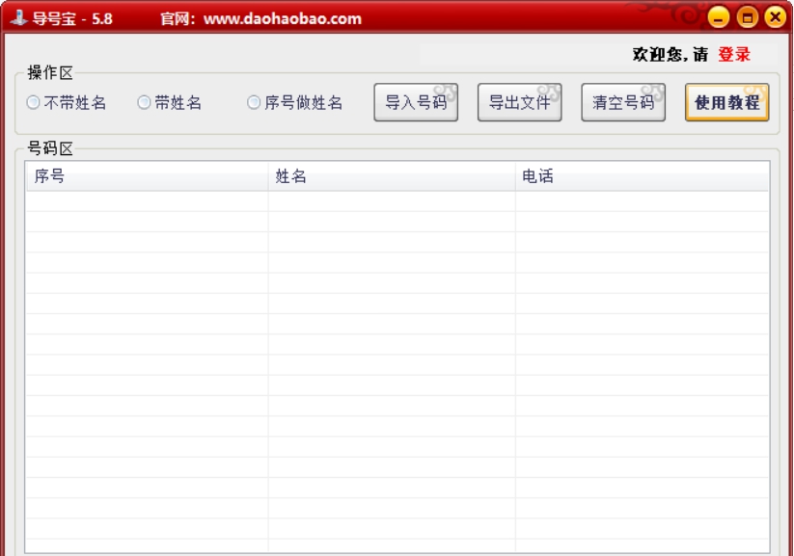Open the 使用教程 tutorial button
The image size is (794, 556).
[x=727, y=103]
